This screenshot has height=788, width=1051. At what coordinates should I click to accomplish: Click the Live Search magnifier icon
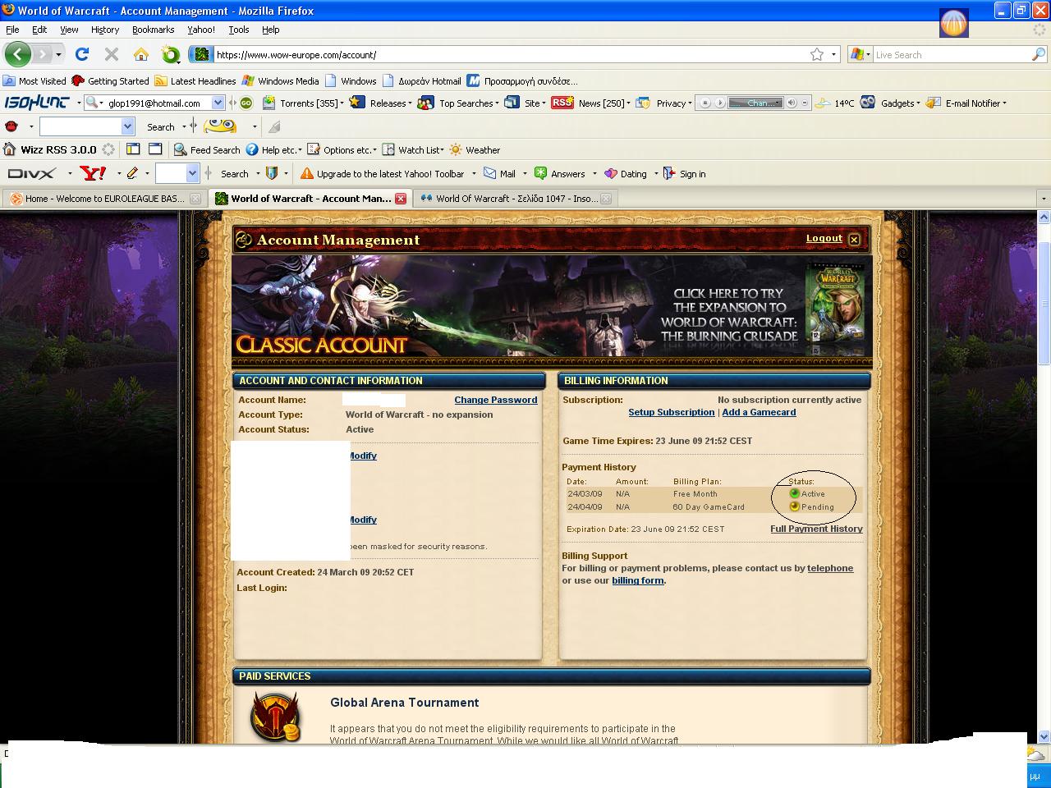[x=1039, y=54]
